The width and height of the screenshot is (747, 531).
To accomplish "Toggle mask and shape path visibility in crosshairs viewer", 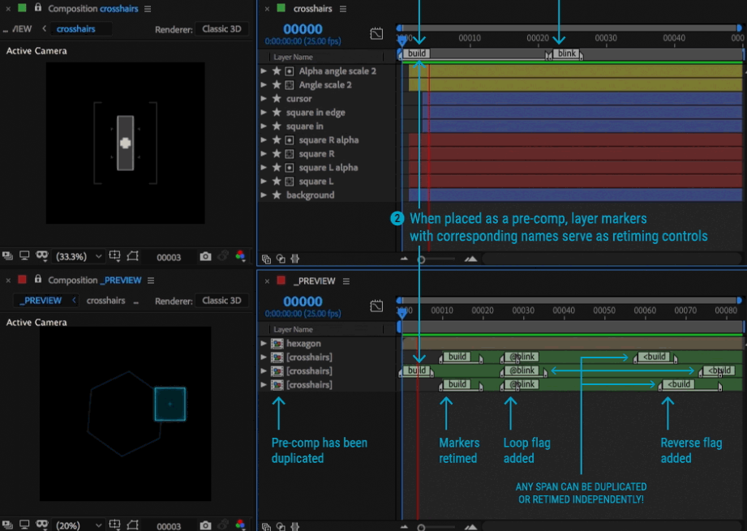I will pyautogui.click(x=132, y=256).
